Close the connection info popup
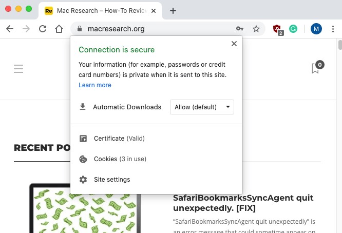The height and width of the screenshot is (233, 342). (x=234, y=44)
